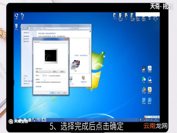177x133 pixels.
Task: Click the Preview button in screen saver dialog
Action: tap(62, 72)
